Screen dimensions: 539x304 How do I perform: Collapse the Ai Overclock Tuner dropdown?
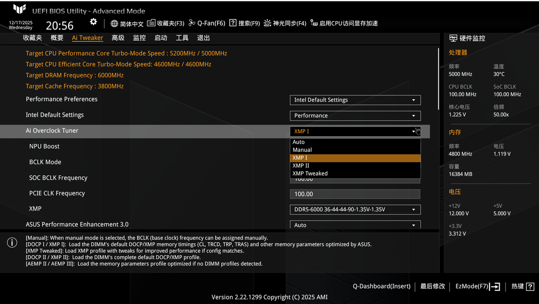coord(355,131)
